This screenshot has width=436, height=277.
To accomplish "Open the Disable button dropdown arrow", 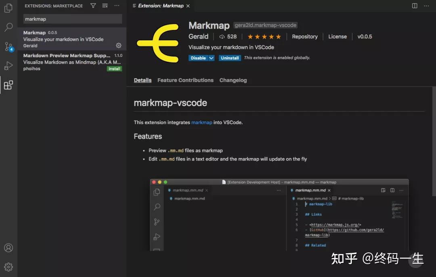I will [211, 58].
